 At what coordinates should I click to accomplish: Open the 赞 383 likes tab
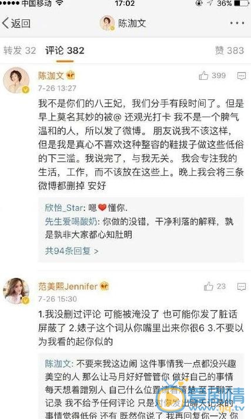point(229,50)
